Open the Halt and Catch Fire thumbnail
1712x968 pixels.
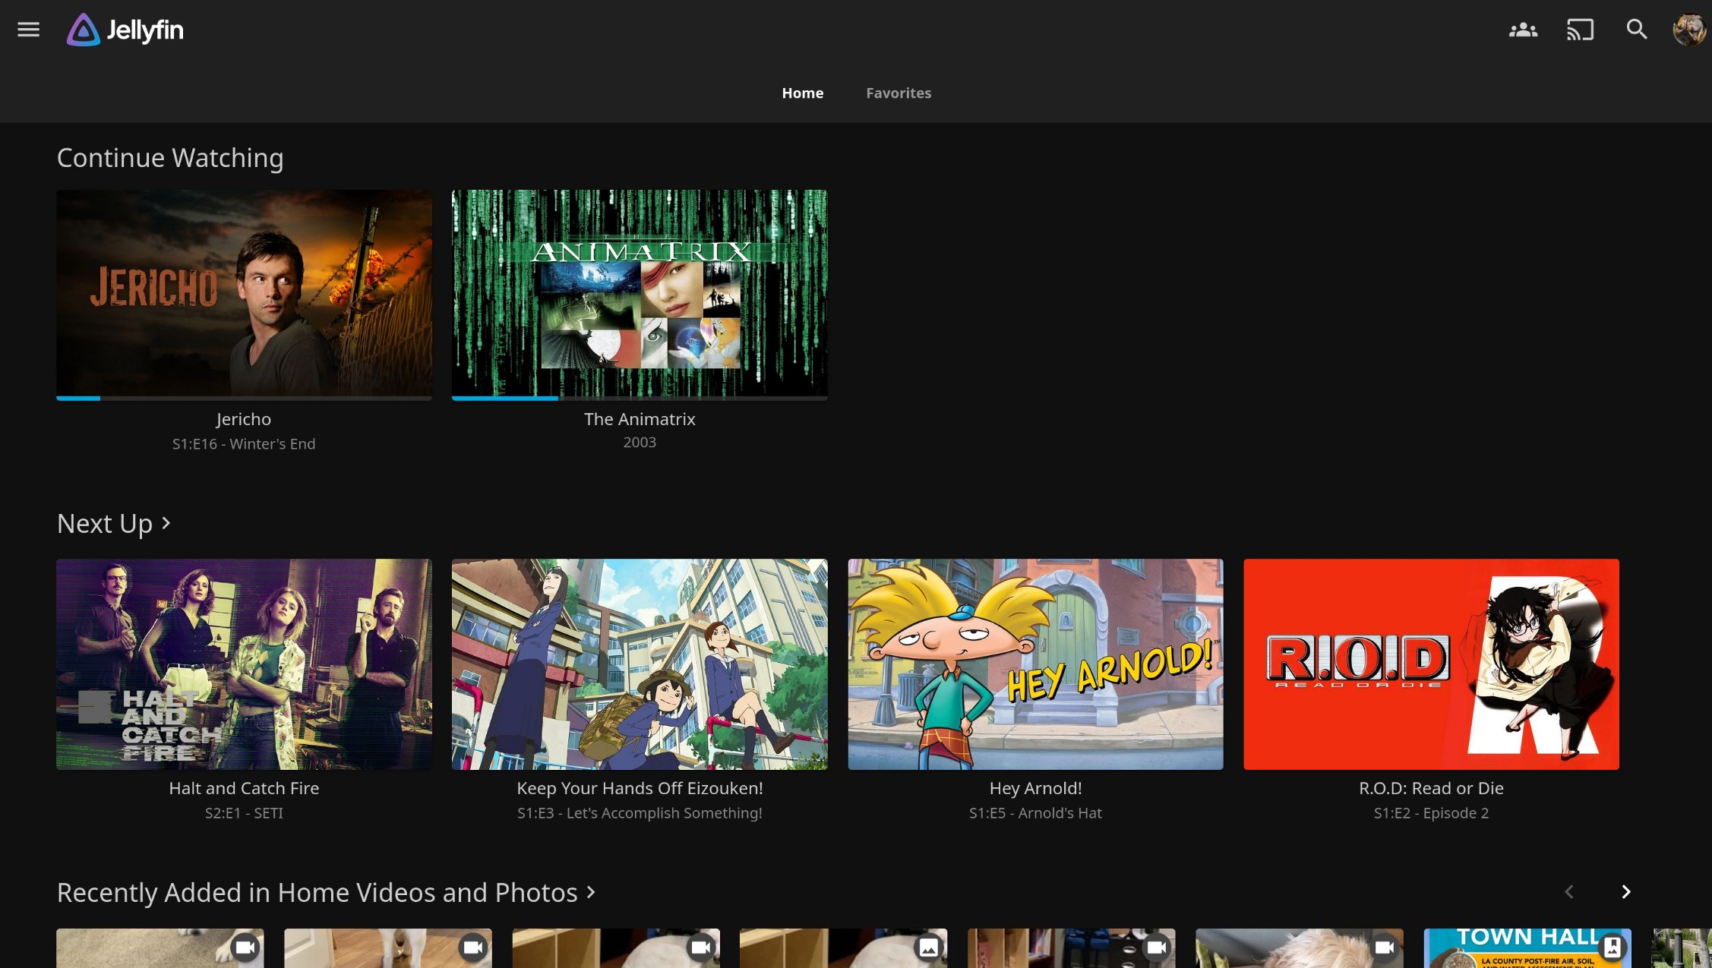pos(244,664)
